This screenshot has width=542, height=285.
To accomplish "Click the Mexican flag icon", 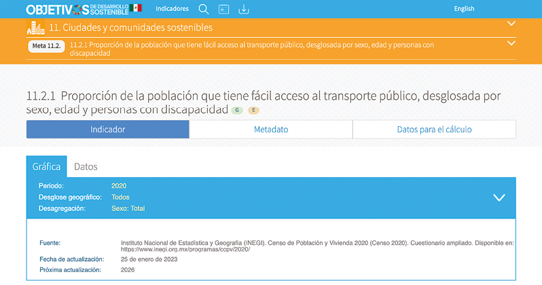I will click(x=136, y=8).
